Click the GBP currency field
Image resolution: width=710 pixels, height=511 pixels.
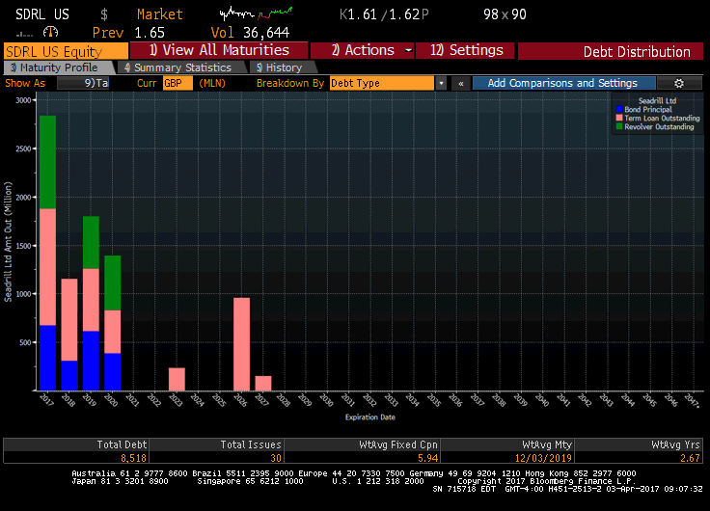click(x=177, y=83)
